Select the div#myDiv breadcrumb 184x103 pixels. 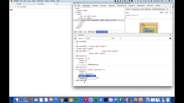[92, 32]
